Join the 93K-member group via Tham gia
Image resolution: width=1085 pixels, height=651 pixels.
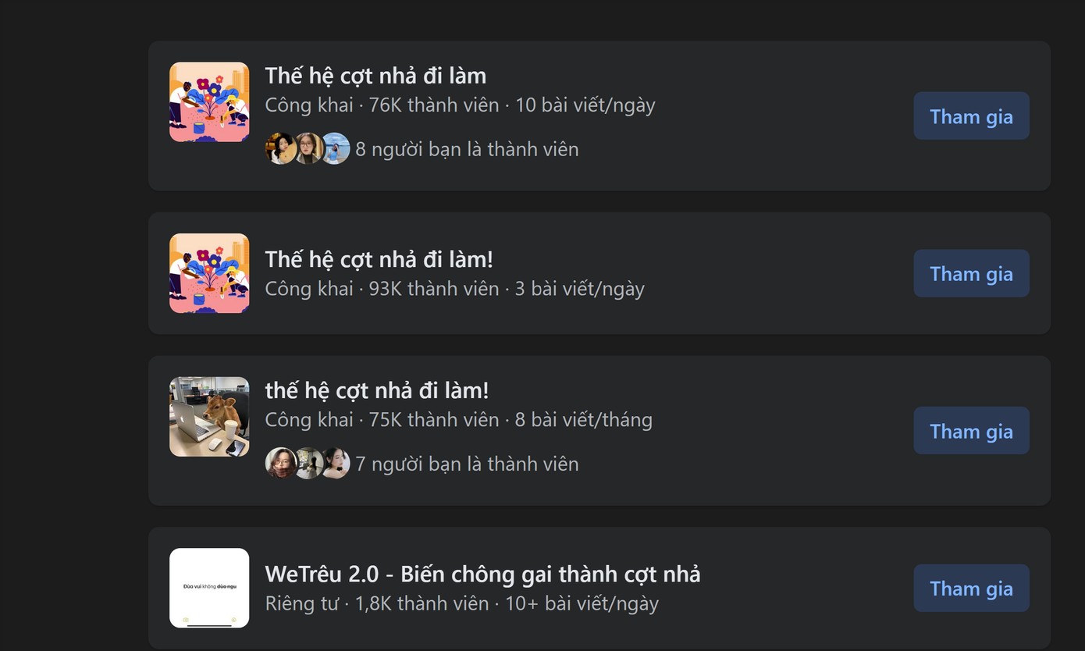[x=971, y=273]
